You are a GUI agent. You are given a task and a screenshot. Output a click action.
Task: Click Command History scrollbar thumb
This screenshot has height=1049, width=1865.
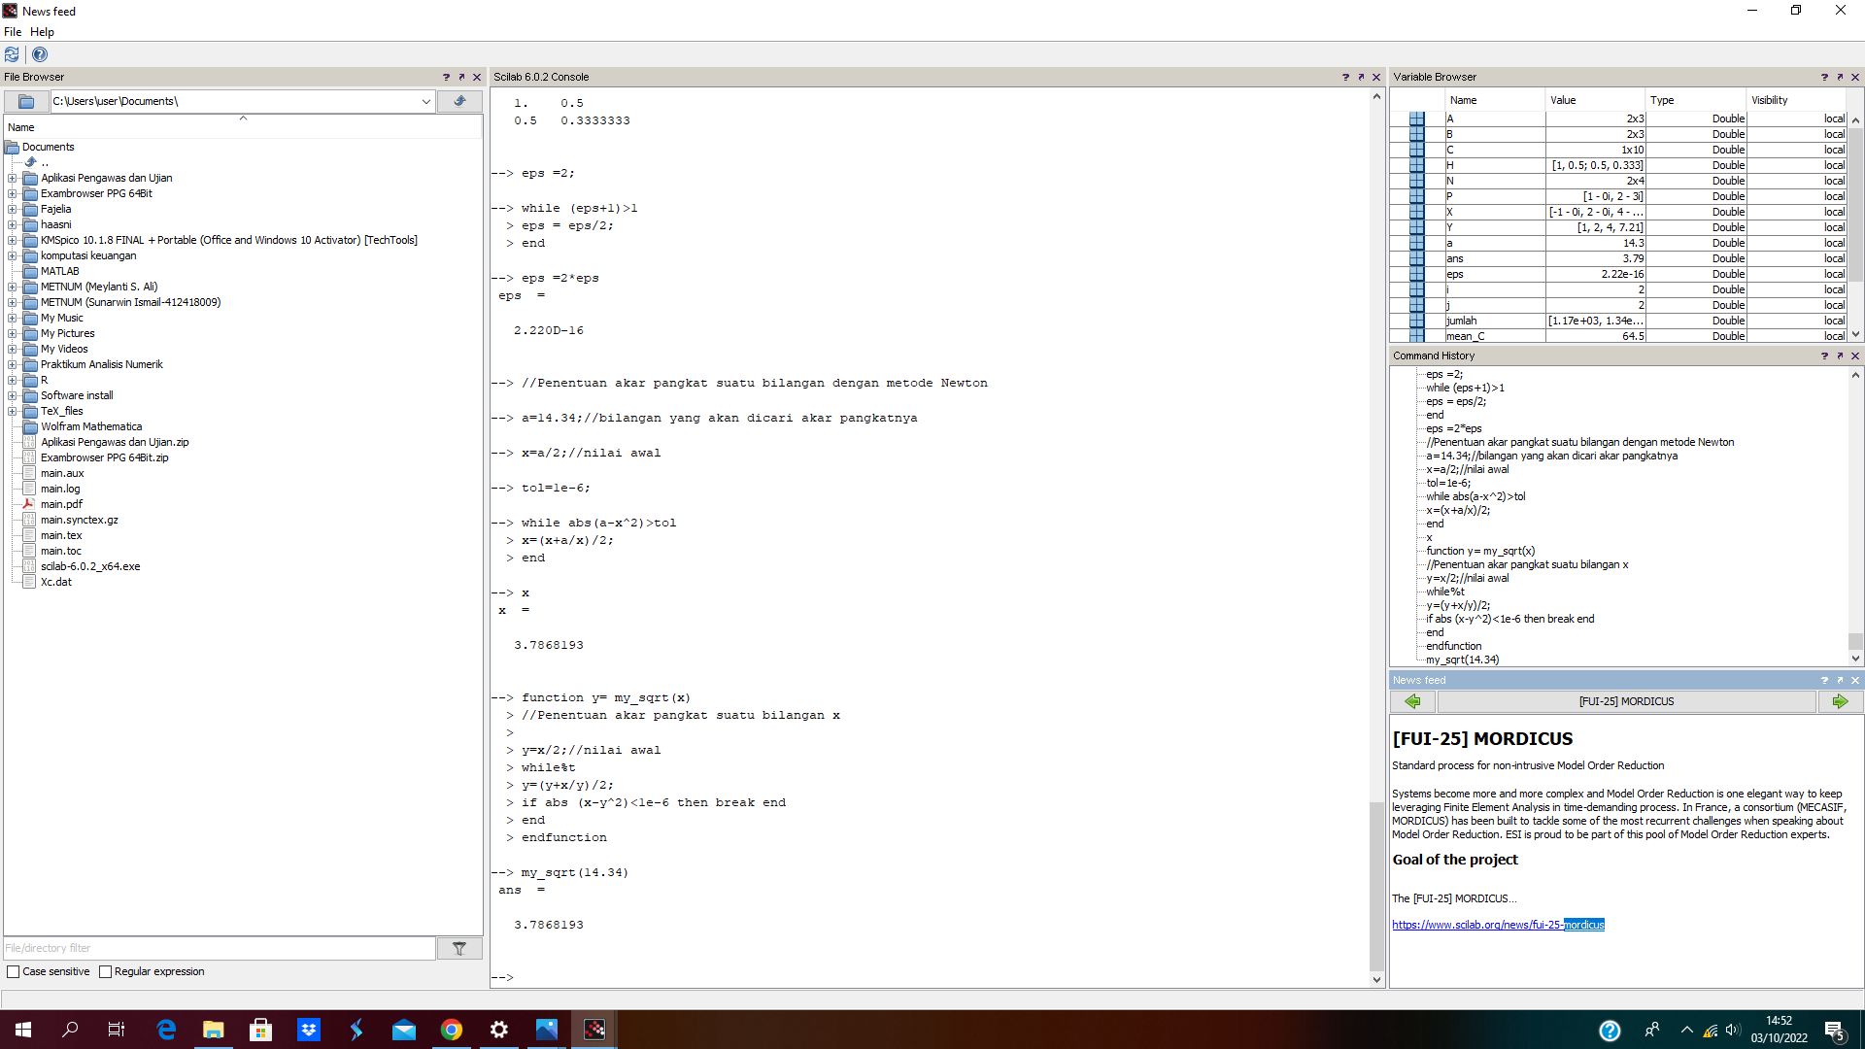click(1855, 641)
